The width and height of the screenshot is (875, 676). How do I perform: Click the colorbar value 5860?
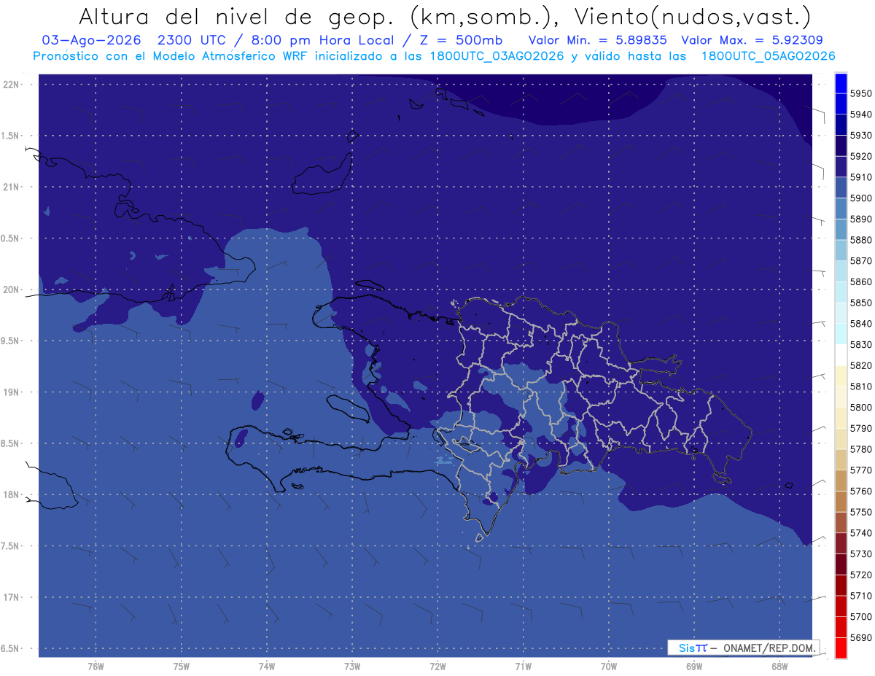(x=861, y=281)
